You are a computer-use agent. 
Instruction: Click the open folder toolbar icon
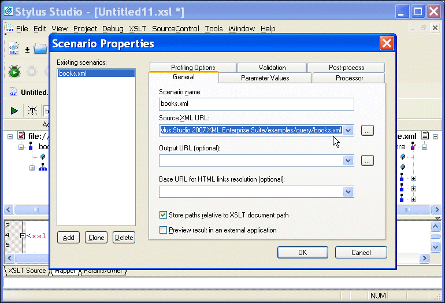coord(40,49)
